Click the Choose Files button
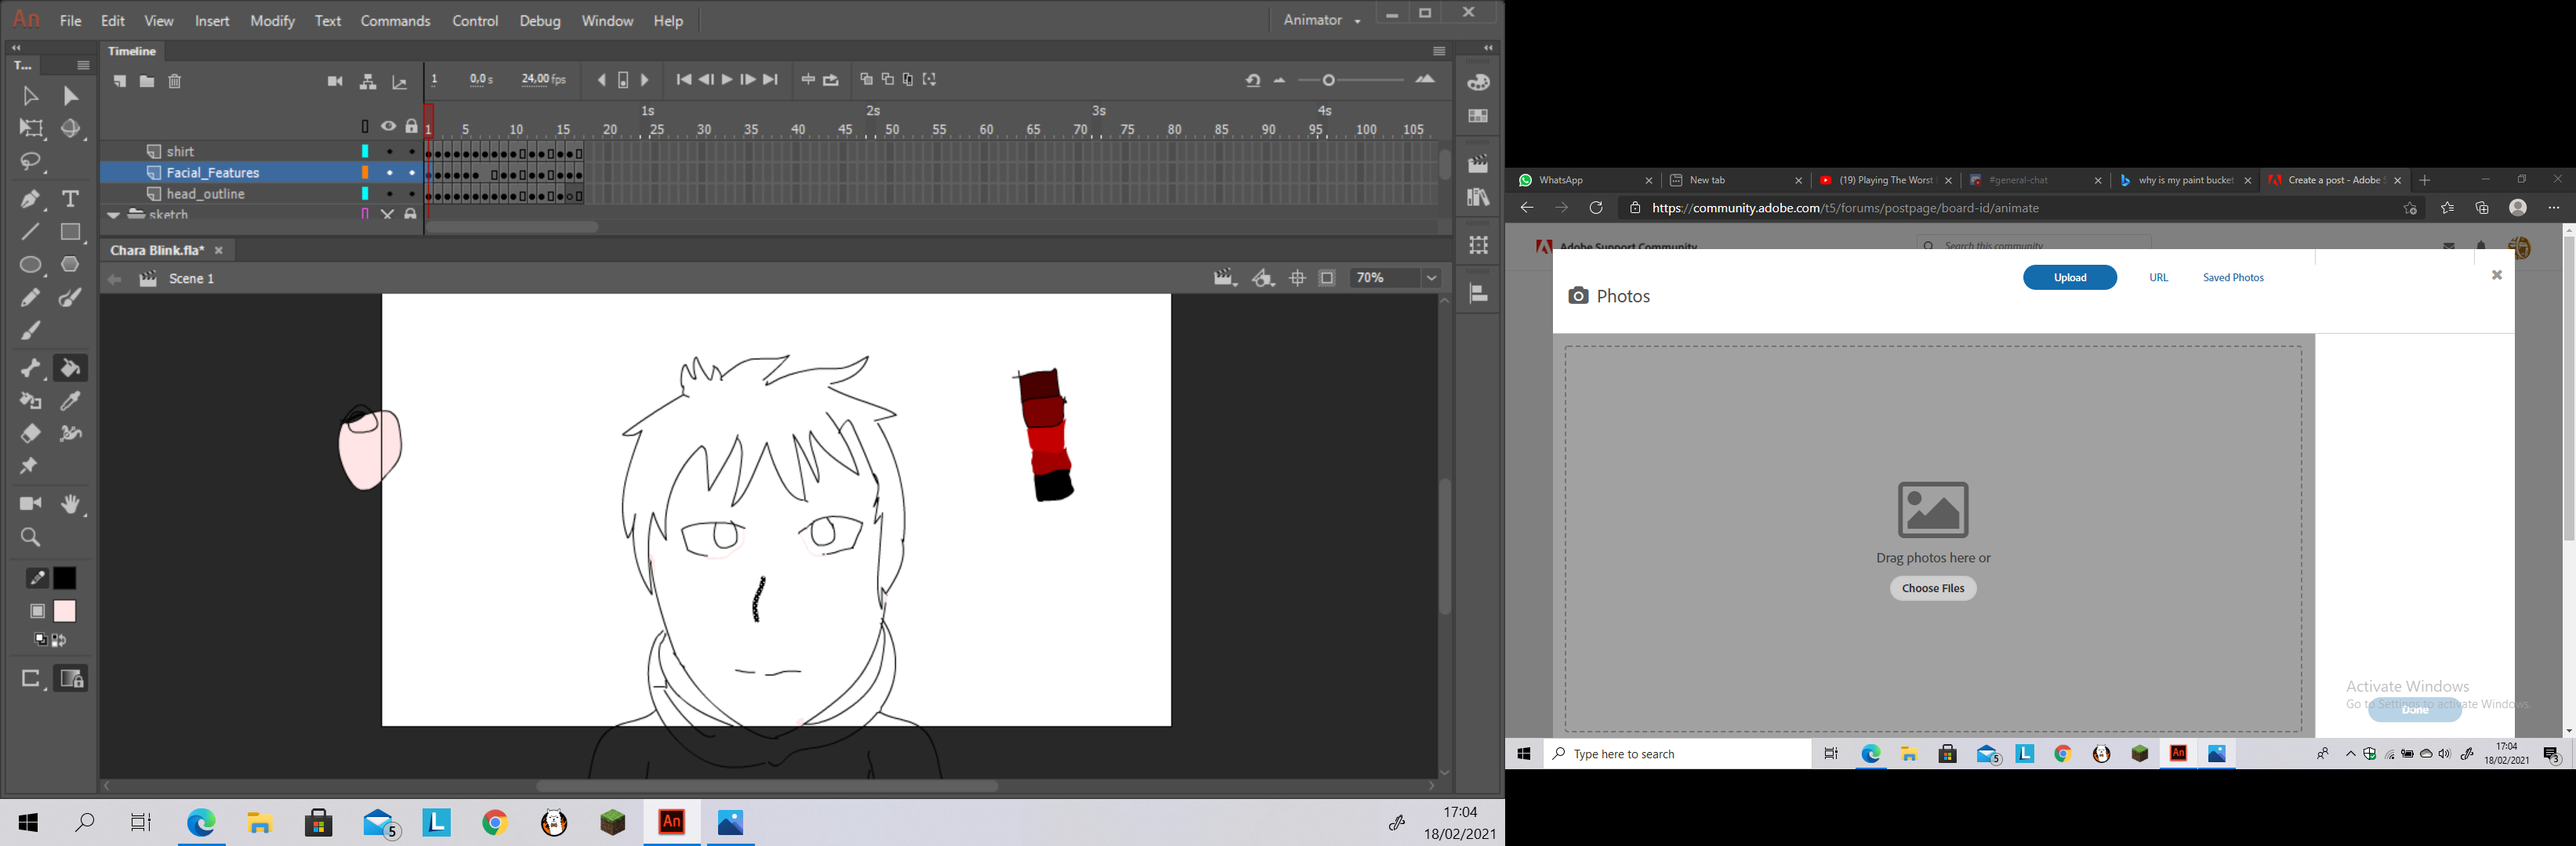Screen dimensions: 2576x846 coord(1932,587)
